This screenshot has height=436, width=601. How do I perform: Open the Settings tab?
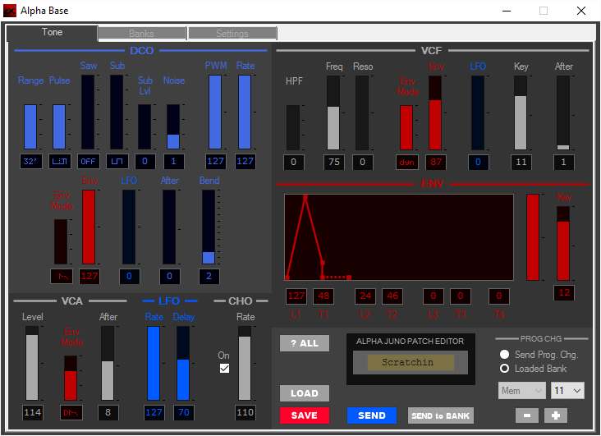click(232, 34)
